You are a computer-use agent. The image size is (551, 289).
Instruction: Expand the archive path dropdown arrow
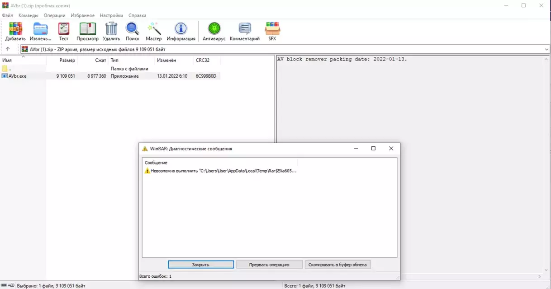tap(546, 49)
